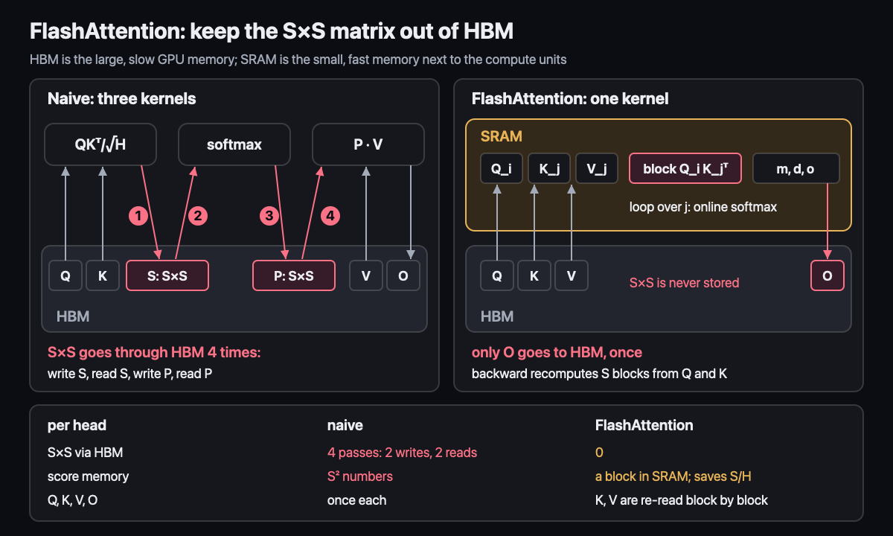Click the "block Q_i K_jᵀ" box
Image resolution: width=893 pixels, height=536 pixels.
click(685, 169)
